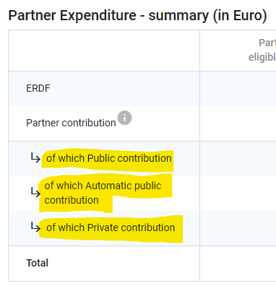276x286 pixels.
Task: Click the Partner contribution value cell
Action: point(238,123)
